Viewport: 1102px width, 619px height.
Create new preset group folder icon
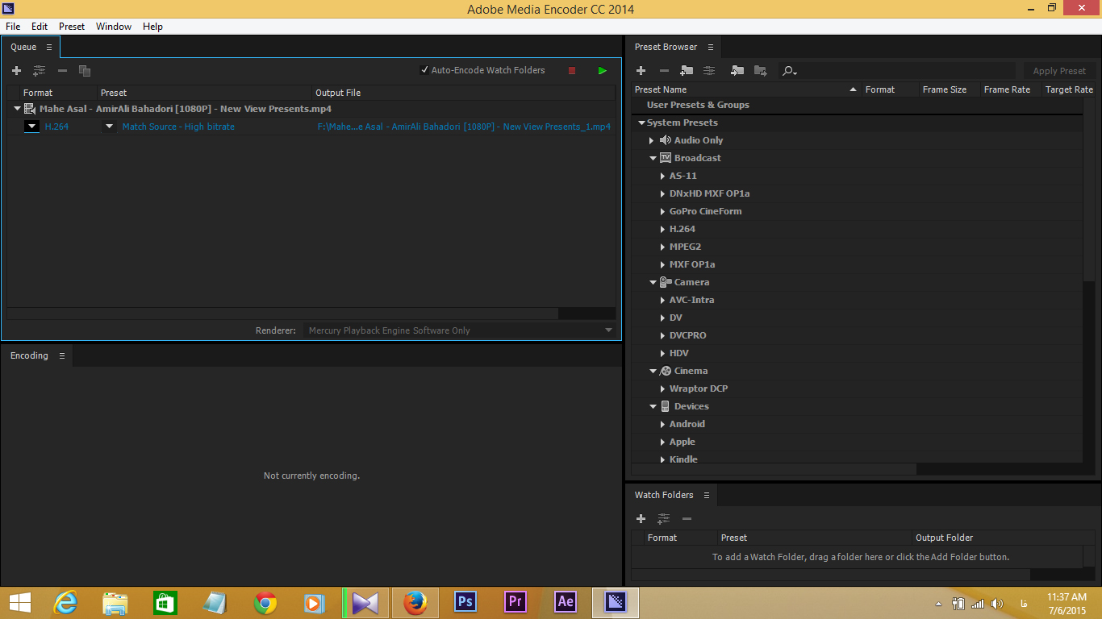tap(687, 71)
